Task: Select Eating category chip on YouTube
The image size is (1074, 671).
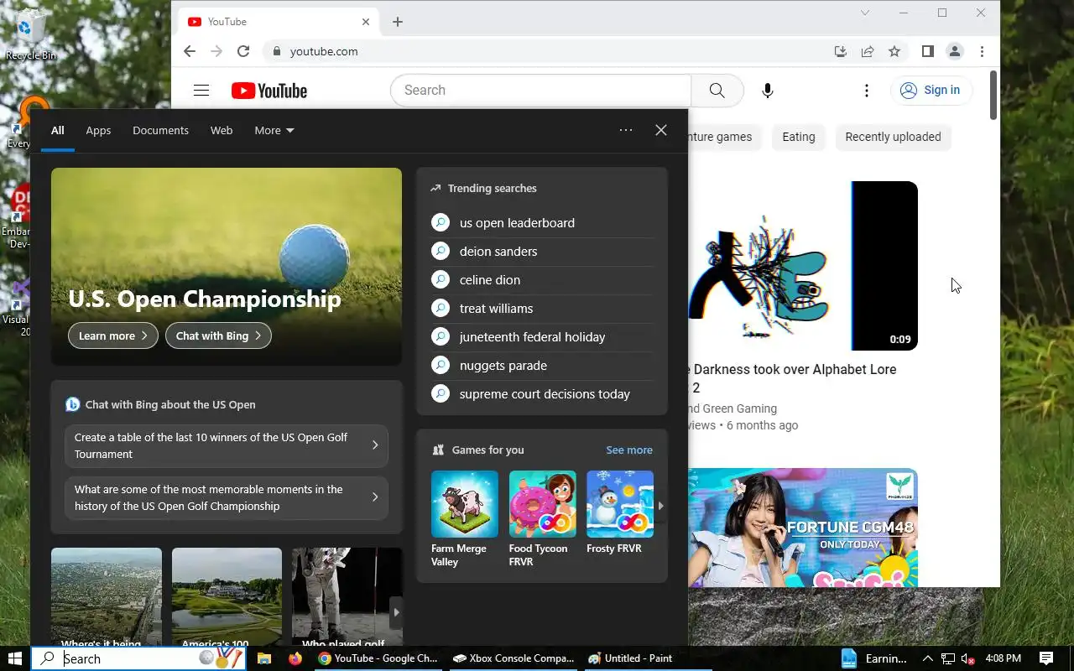Action: tap(798, 137)
